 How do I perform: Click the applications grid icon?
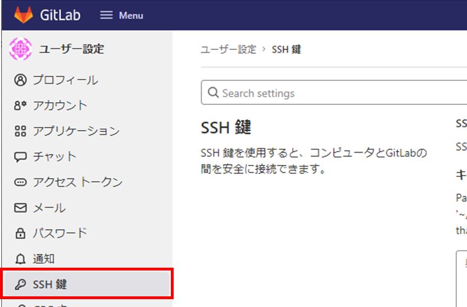(x=20, y=131)
